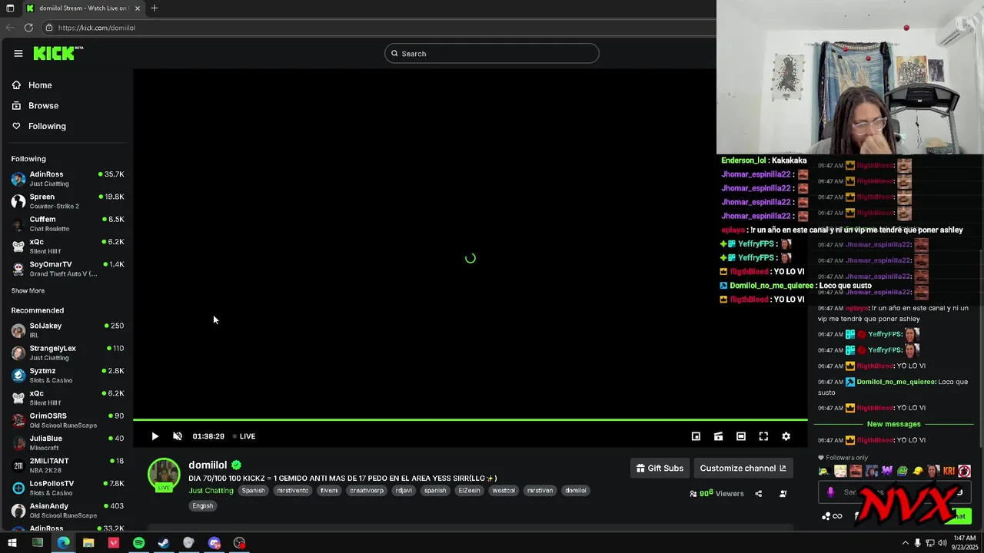Open StrangelyLex recommended channel

(x=67, y=353)
